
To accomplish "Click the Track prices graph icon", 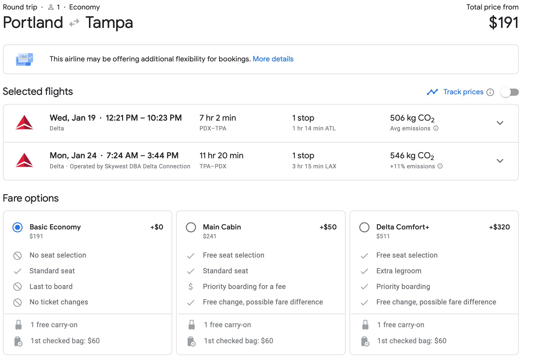I will tap(432, 92).
